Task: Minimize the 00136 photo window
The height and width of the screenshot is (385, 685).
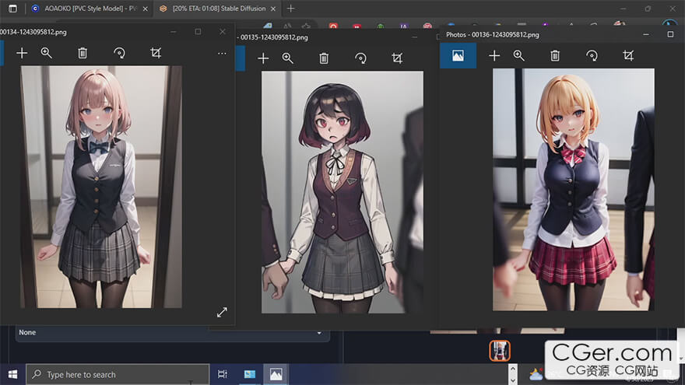Action: click(x=646, y=34)
